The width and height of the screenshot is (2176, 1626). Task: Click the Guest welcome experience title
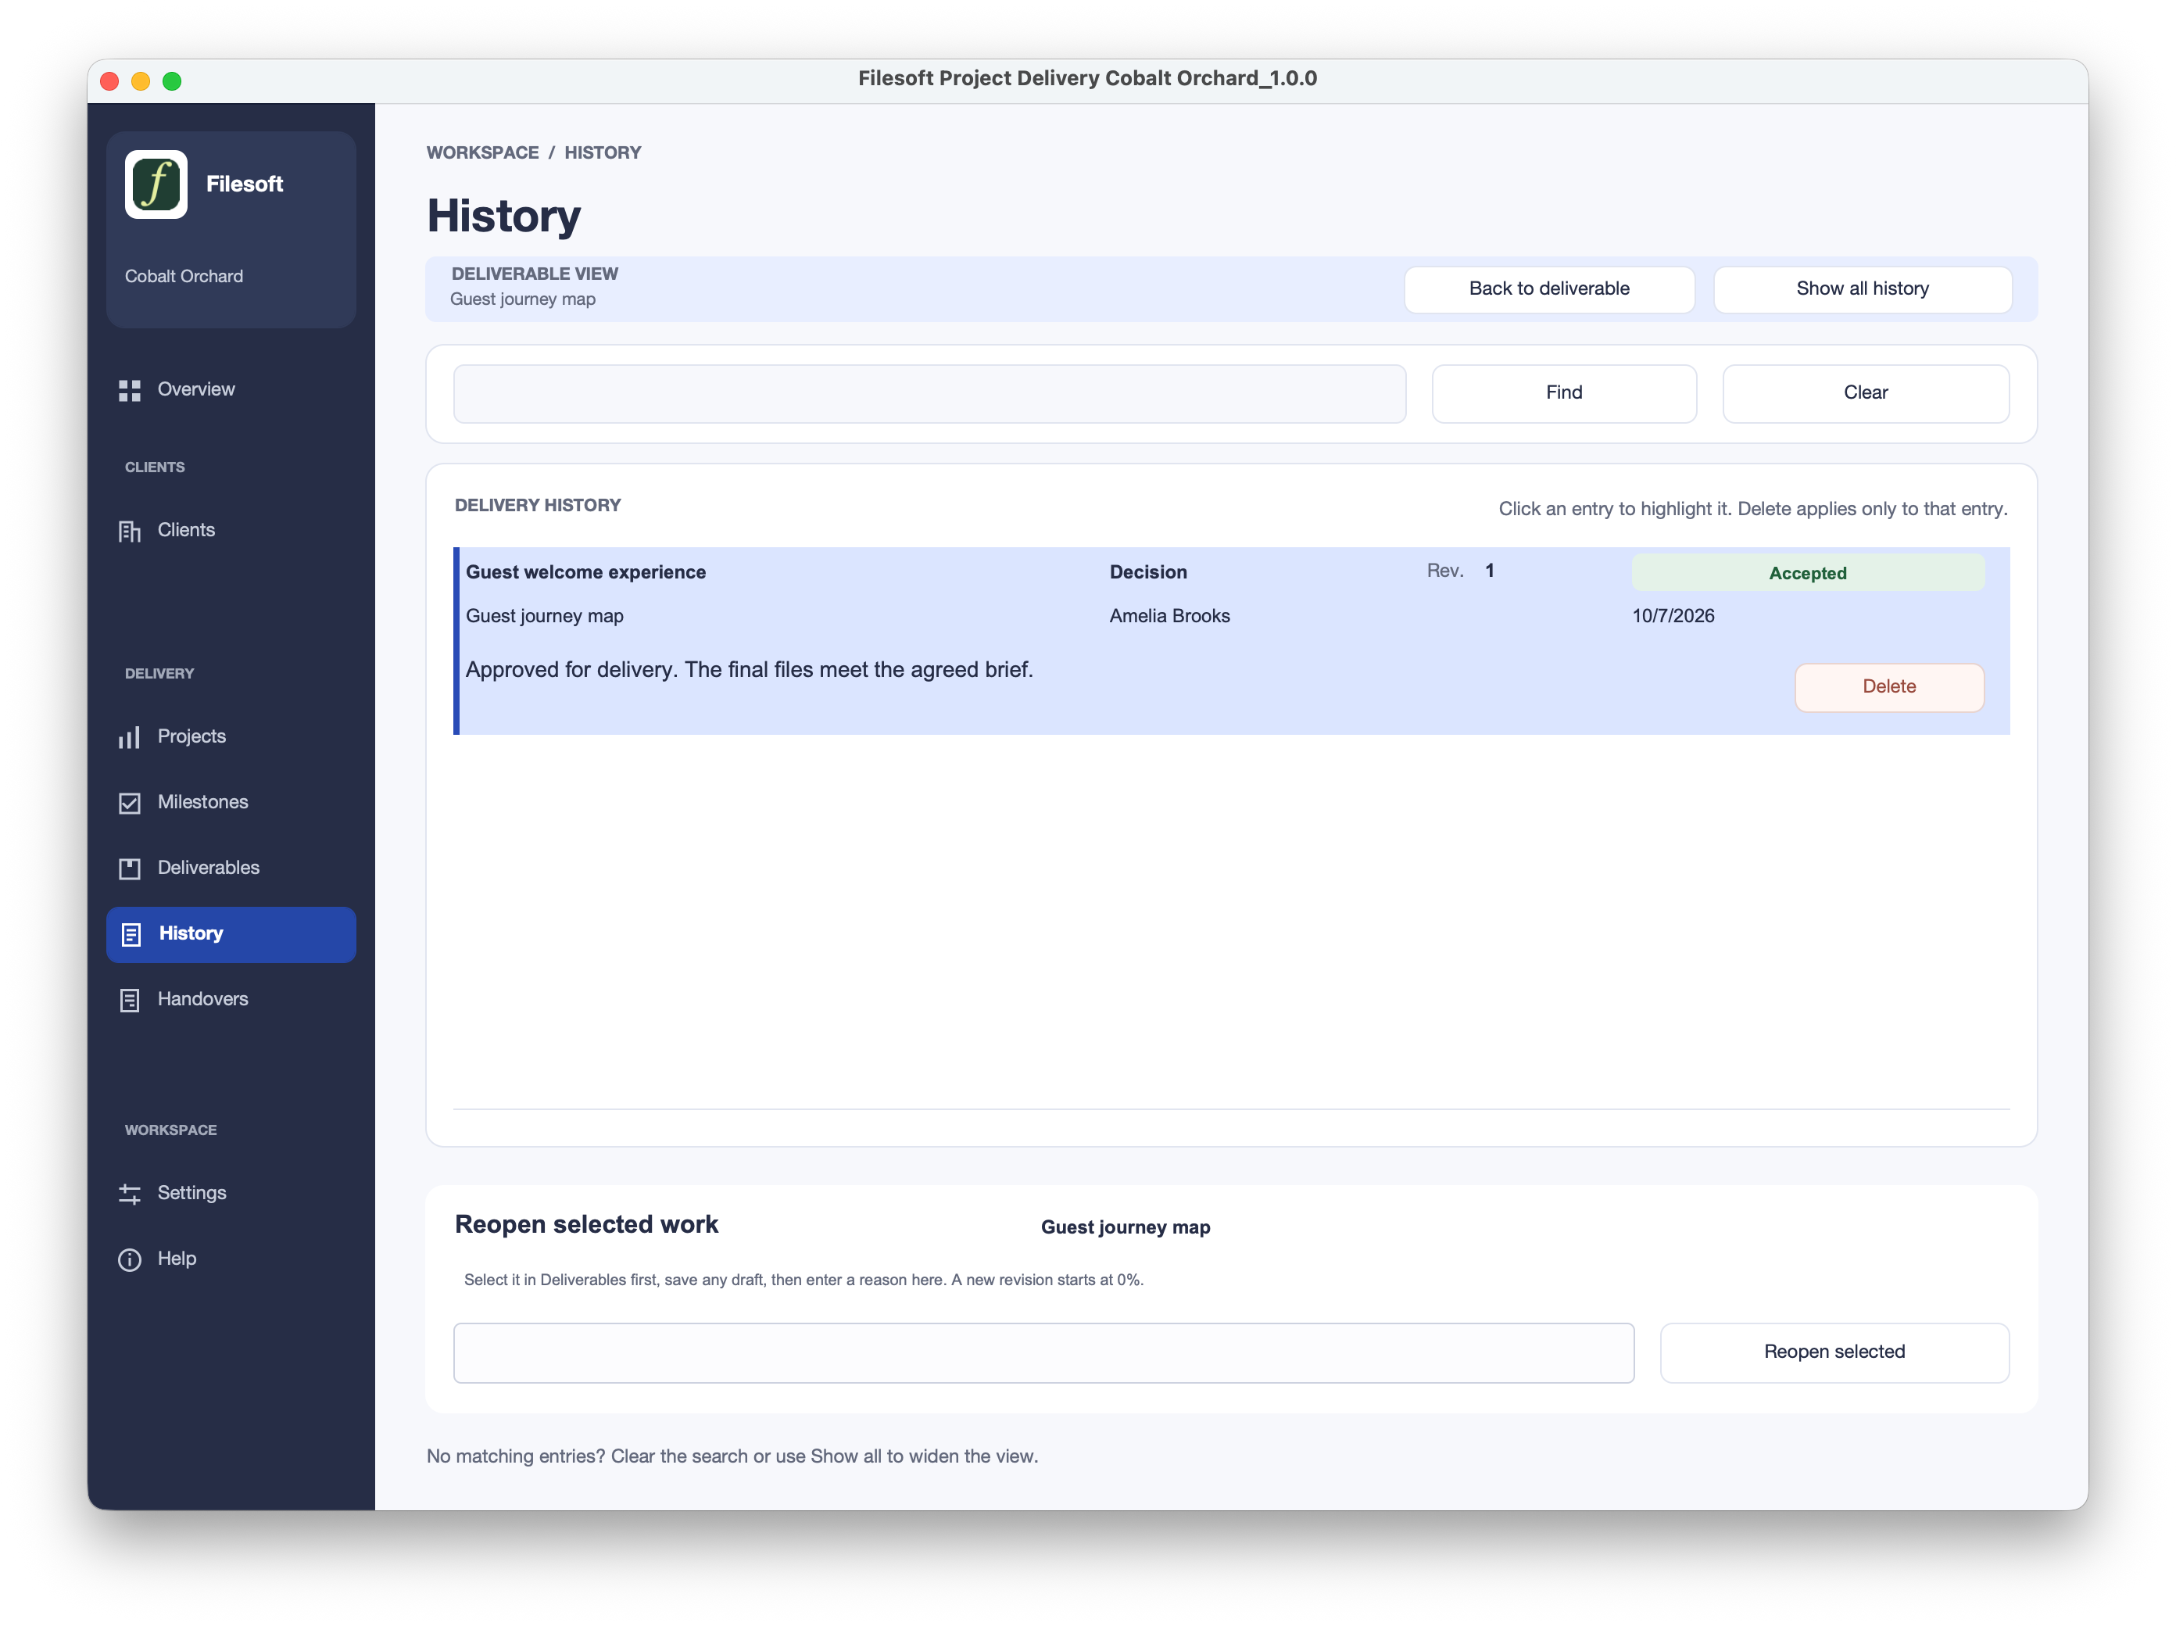pyautogui.click(x=585, y=571)
